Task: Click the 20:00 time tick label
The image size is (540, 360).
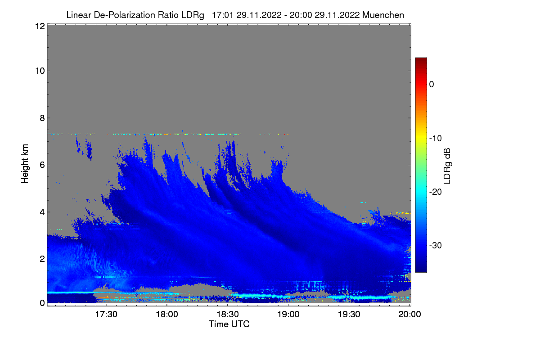Action: pyautogui.click(x=410, y=315)
